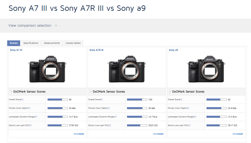Open help [?] for Sony A7R III Portrait score
251x143 pixels.
point(108,108)
